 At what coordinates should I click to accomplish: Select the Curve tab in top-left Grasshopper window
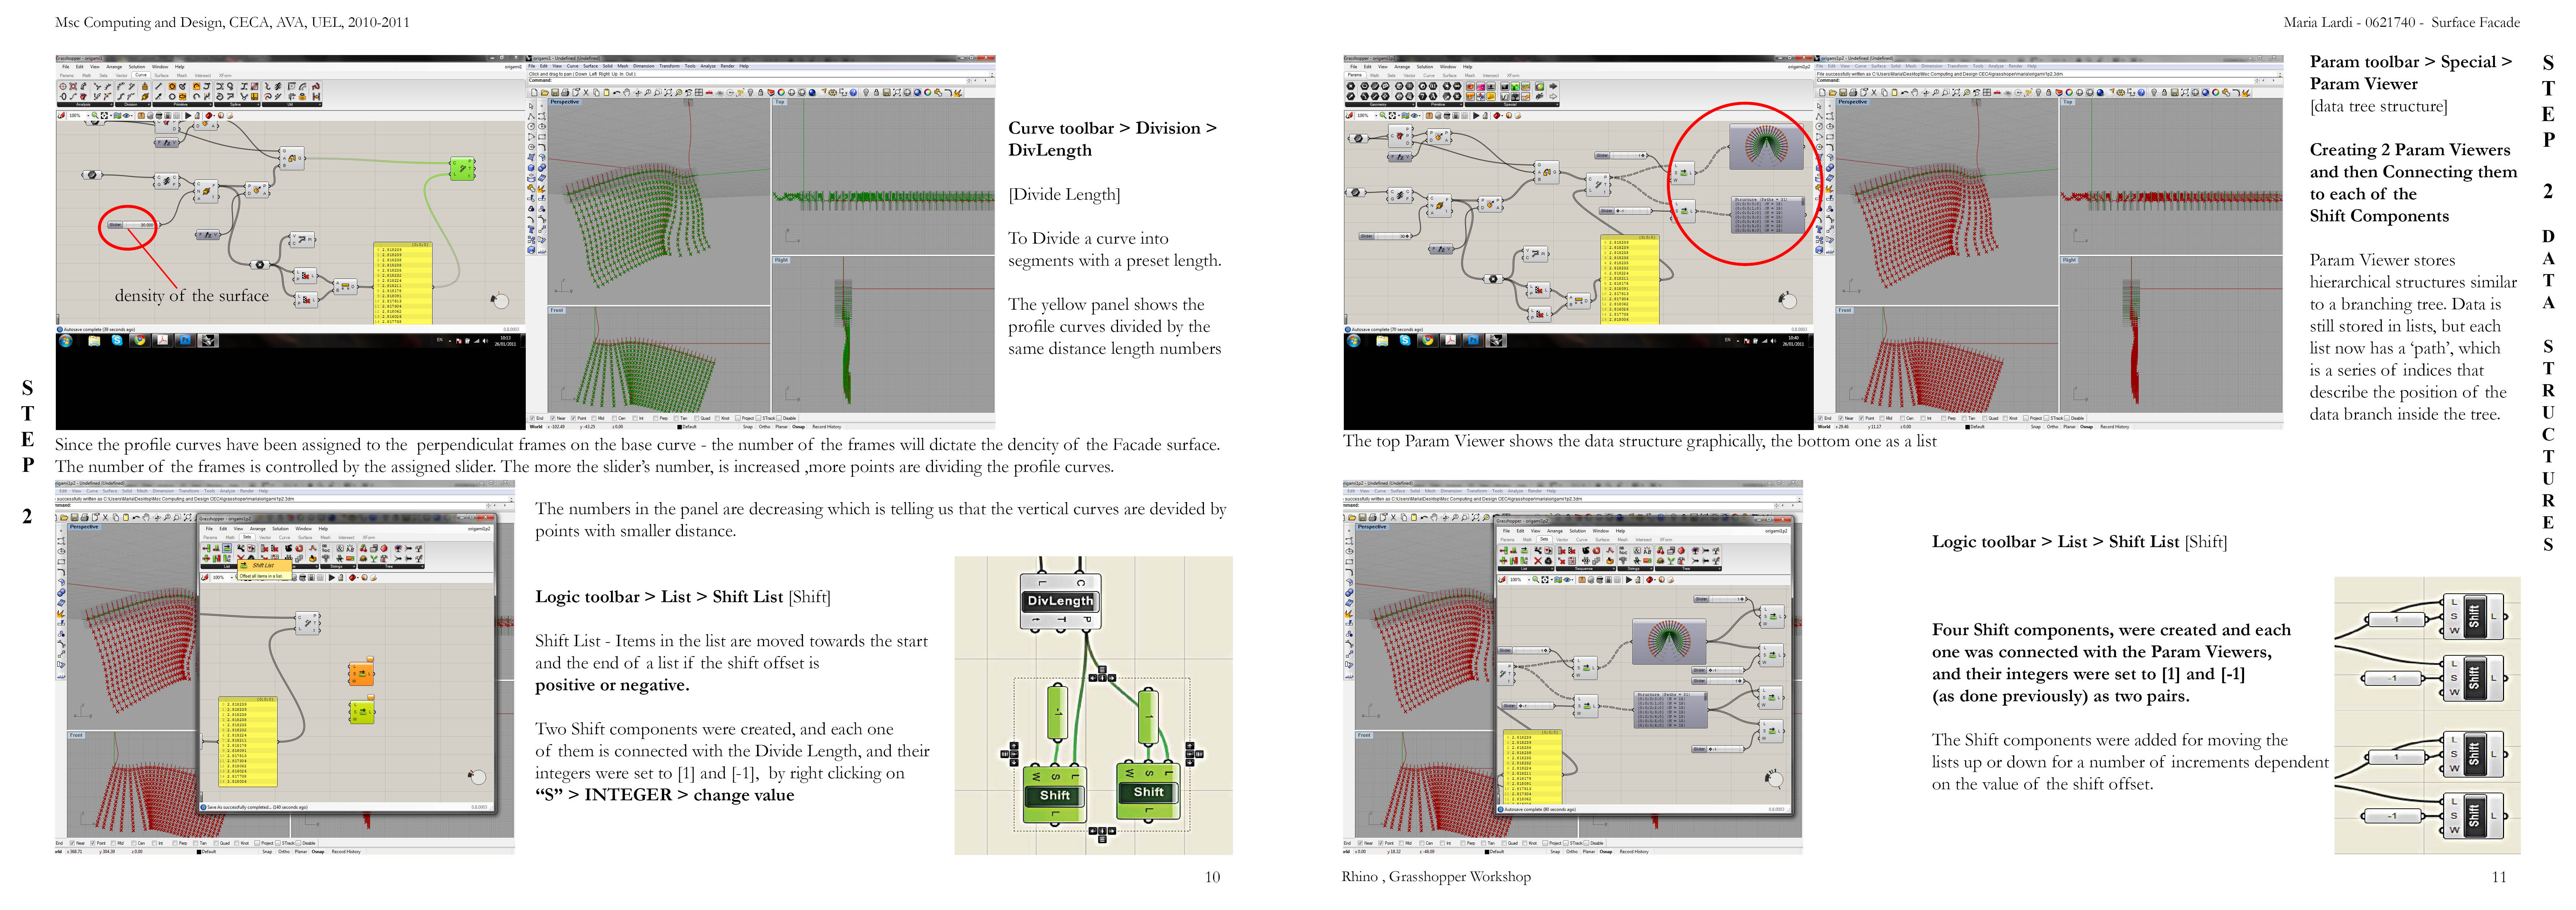click(141, 75)
